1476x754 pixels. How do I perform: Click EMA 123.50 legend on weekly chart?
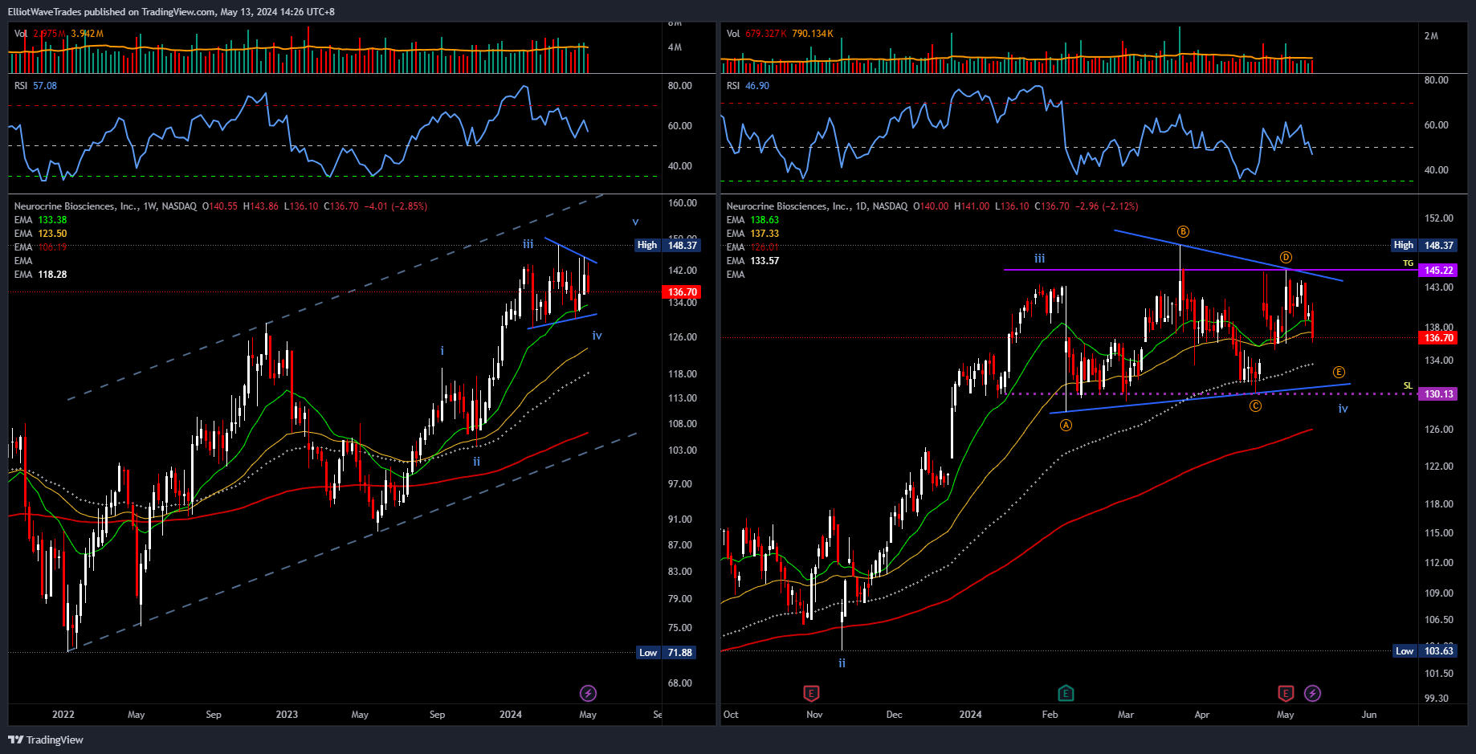(40, 234)
